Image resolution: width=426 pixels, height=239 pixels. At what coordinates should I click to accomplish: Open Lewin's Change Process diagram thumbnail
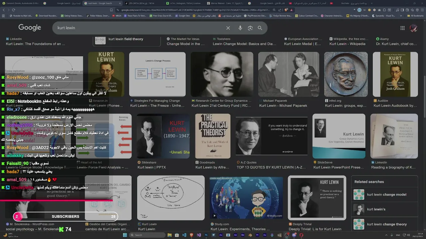[157, 74]
